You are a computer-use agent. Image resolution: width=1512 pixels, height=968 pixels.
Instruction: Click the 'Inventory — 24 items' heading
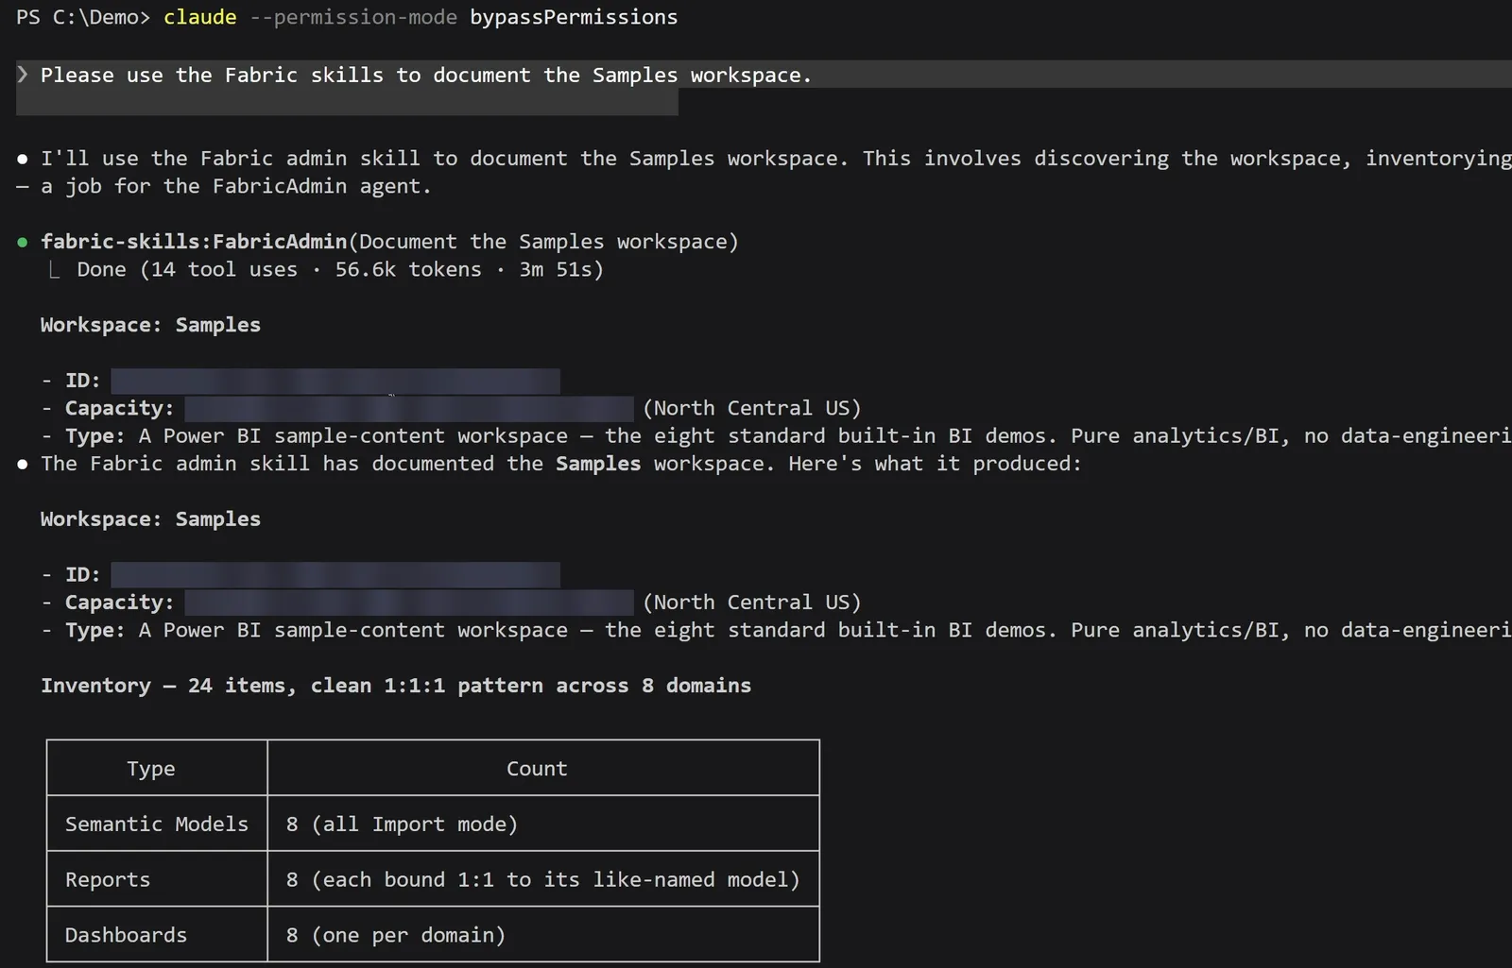pos(396,686)
